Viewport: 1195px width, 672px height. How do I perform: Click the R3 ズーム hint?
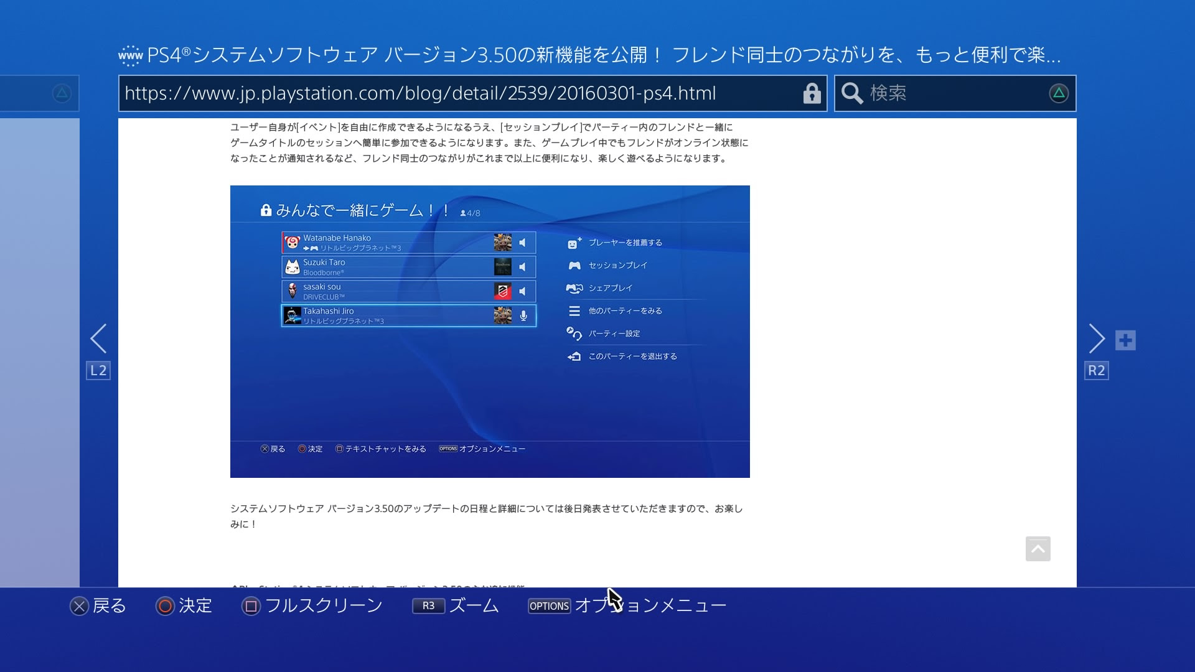(x=456, y=606)
